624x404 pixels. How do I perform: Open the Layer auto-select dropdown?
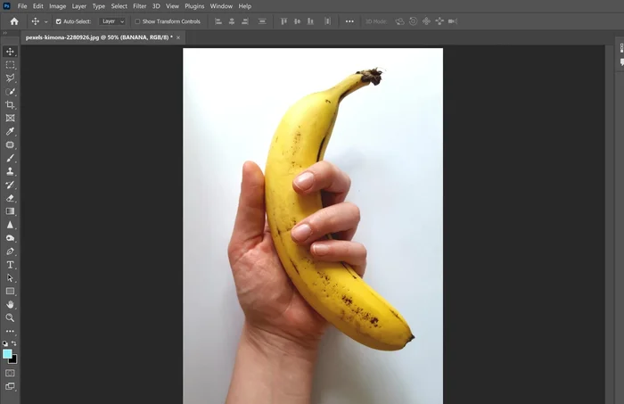(x=112, y=21)
